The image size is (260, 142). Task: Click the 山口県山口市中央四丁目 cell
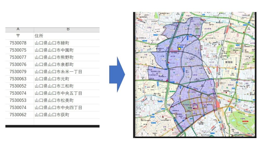[x=58, y=107]
